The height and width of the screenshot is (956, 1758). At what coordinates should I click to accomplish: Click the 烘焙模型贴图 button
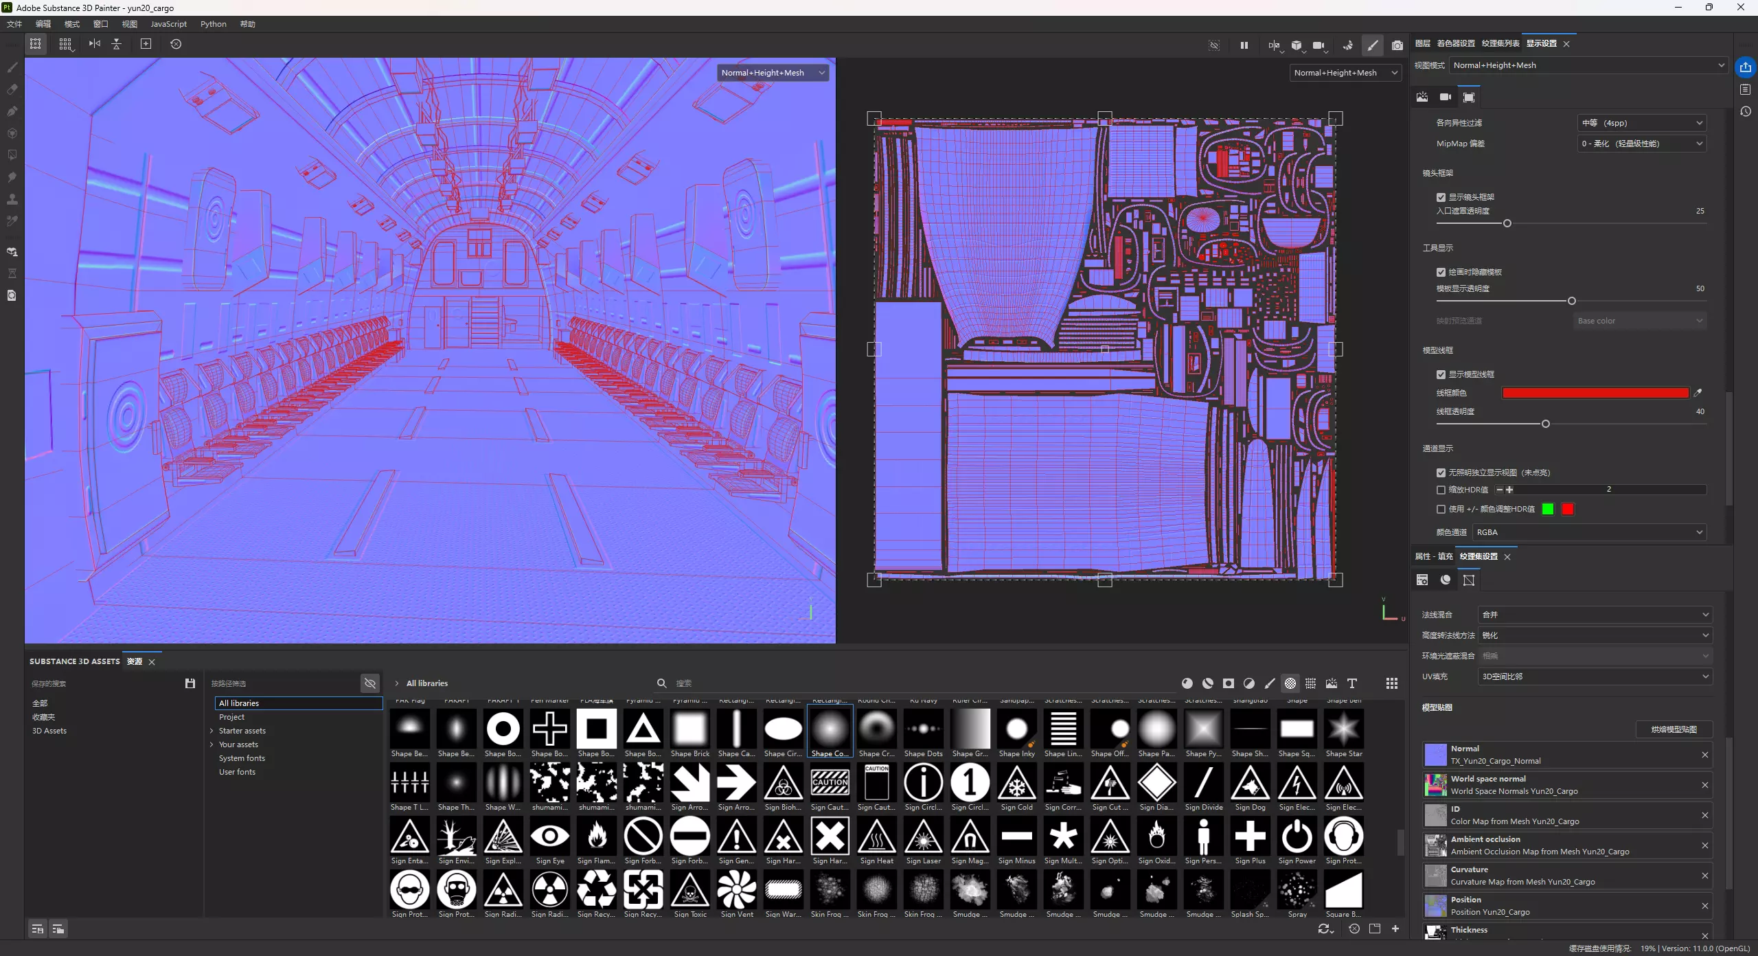click(1674, 729)
